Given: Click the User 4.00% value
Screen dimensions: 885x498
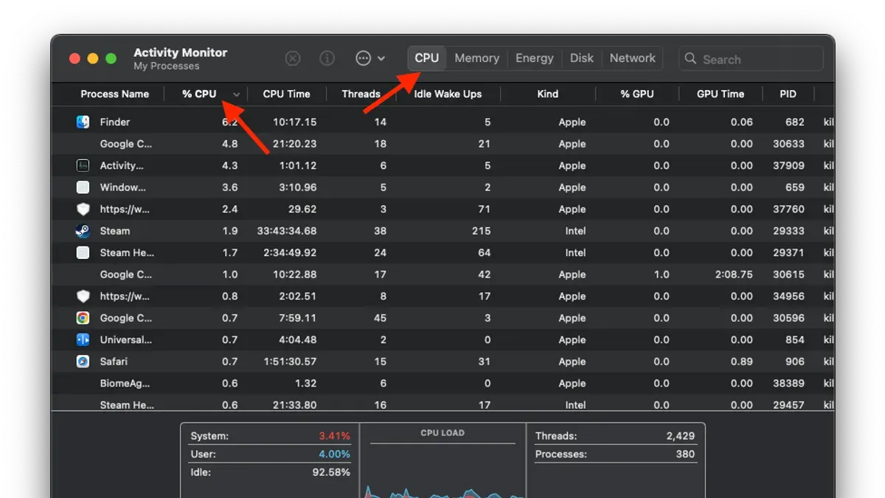Looking at the screenshot, I should (x=334, y=454).
